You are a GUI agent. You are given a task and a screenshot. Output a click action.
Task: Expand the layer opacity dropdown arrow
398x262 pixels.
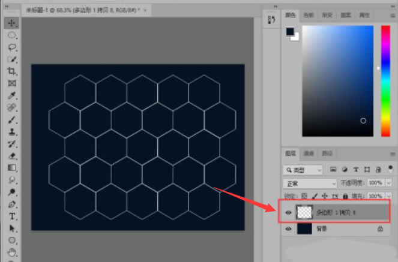[389, 183]
